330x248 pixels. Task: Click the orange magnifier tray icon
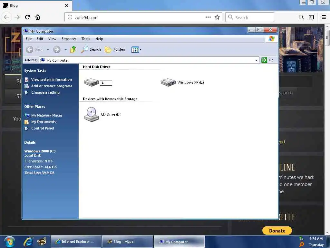click(302, 245)
